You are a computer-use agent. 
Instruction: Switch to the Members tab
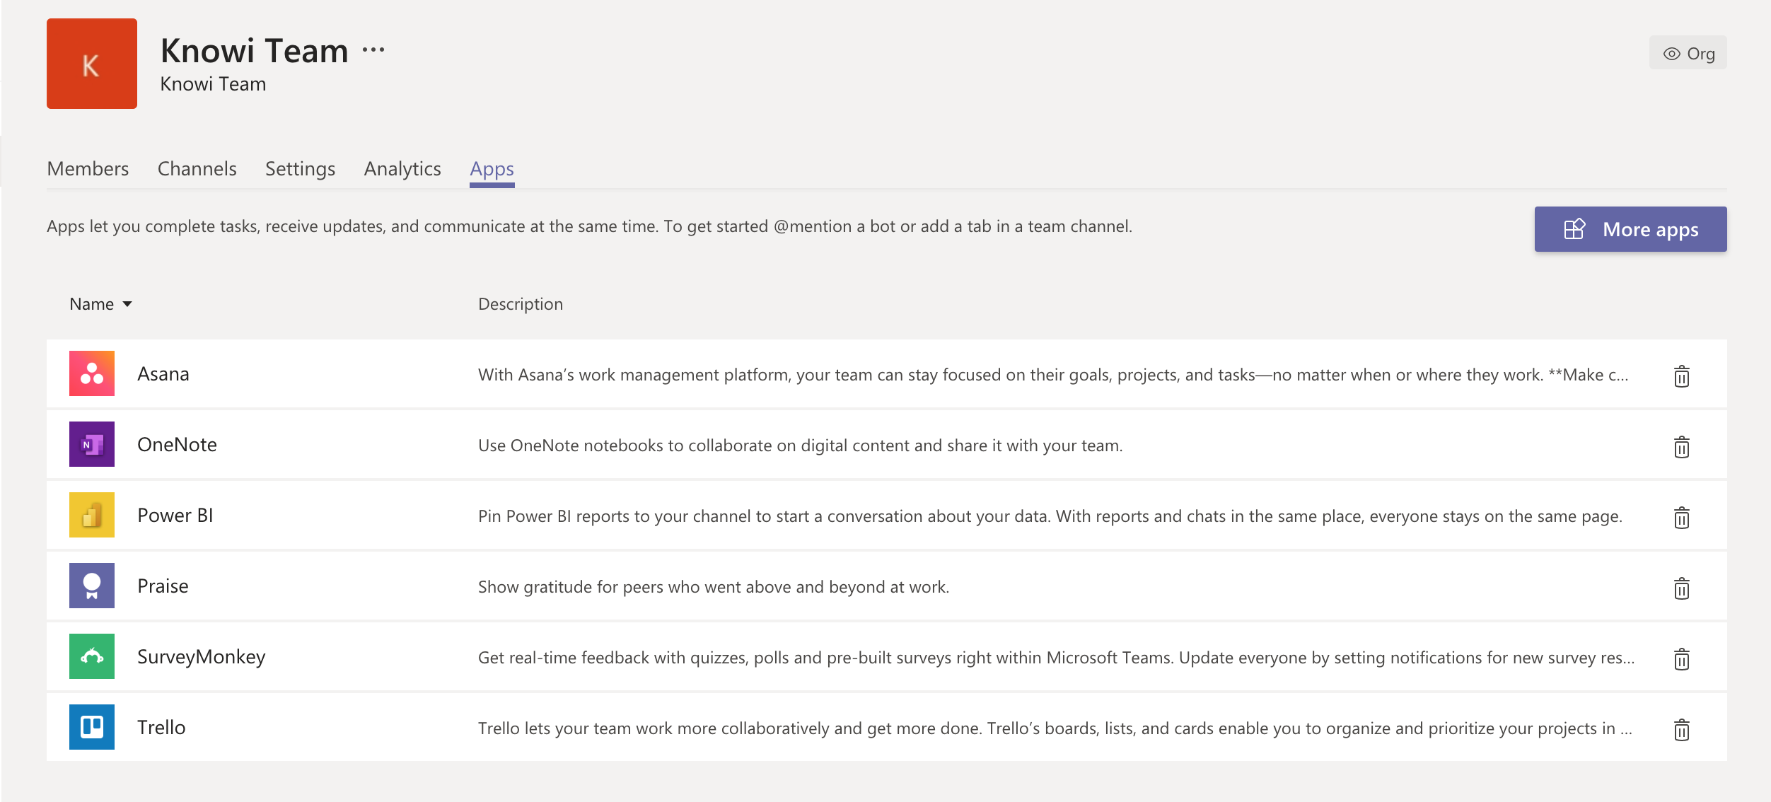88,168
